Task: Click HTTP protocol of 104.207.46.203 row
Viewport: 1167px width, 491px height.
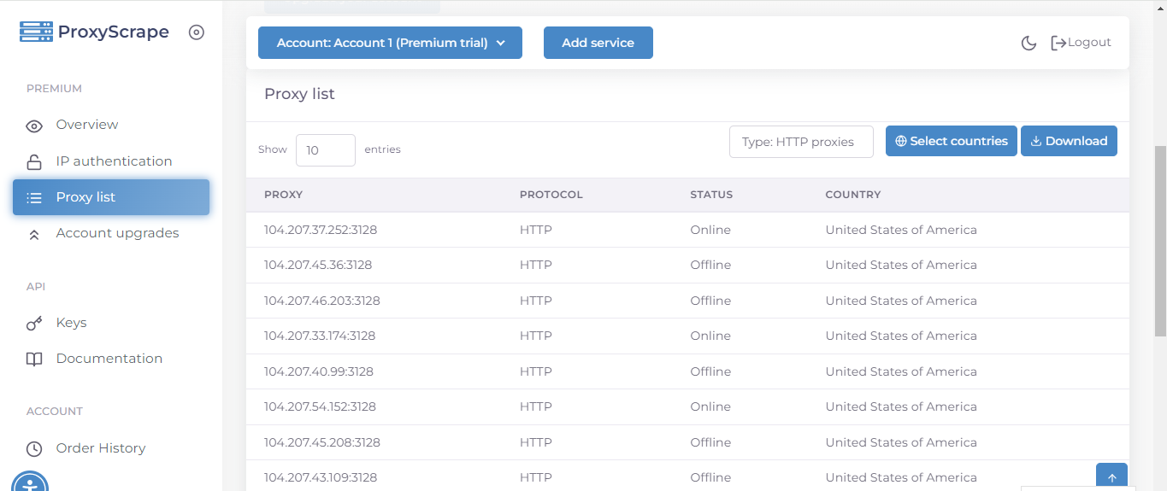Action: point(536,301)
